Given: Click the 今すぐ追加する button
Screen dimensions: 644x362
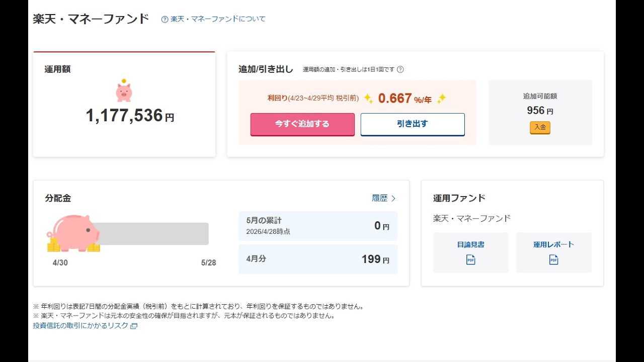Looking at the screenshot, I should tap(302, 124).
